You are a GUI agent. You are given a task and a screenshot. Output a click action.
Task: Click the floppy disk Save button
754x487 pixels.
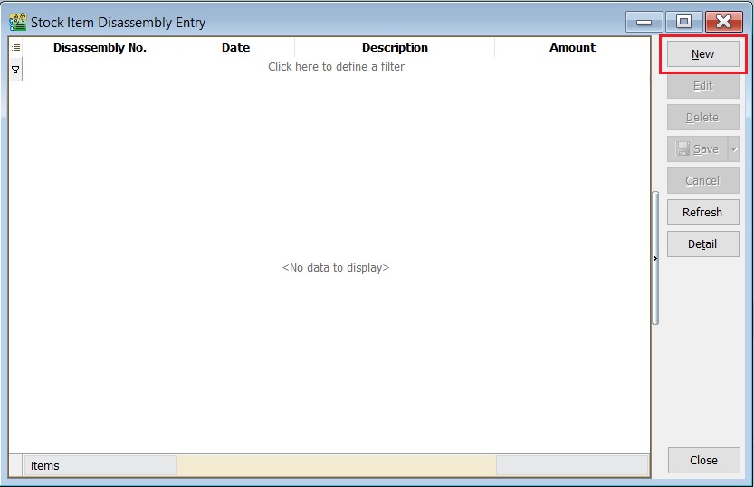point(696,149)
